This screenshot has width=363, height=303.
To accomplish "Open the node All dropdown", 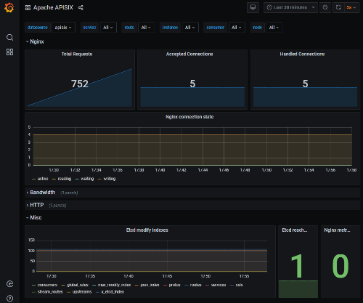I will click(274, 28).
